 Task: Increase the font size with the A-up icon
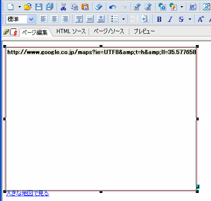pyautogui.click(x=201, y=19)
